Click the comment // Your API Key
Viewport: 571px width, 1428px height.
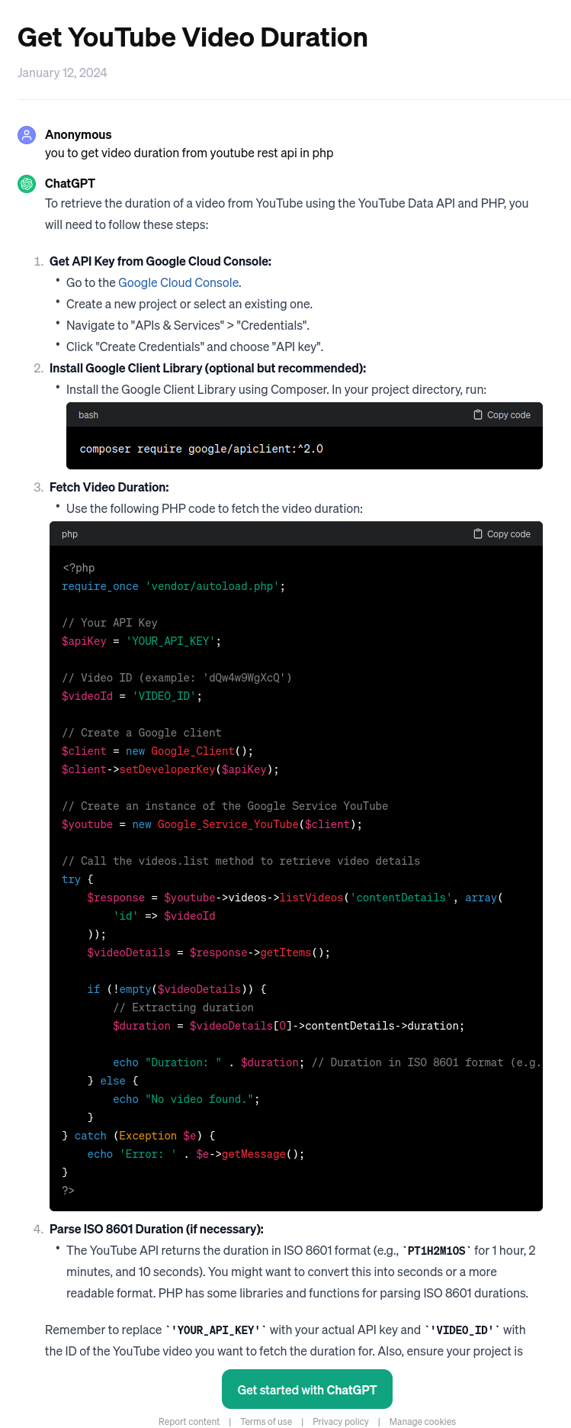pyautogui.click(x=110, y=623)
